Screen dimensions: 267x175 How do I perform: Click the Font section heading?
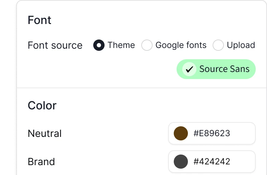[x=40, y=20]
